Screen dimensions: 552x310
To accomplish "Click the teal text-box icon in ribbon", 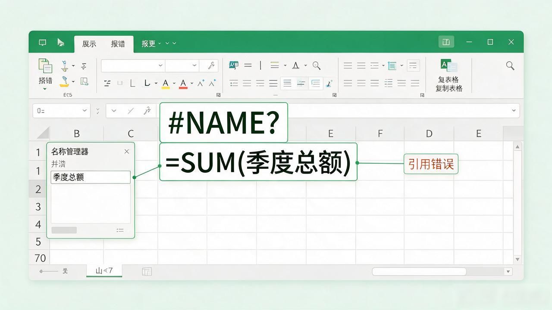I will click(x=233, y=65).
